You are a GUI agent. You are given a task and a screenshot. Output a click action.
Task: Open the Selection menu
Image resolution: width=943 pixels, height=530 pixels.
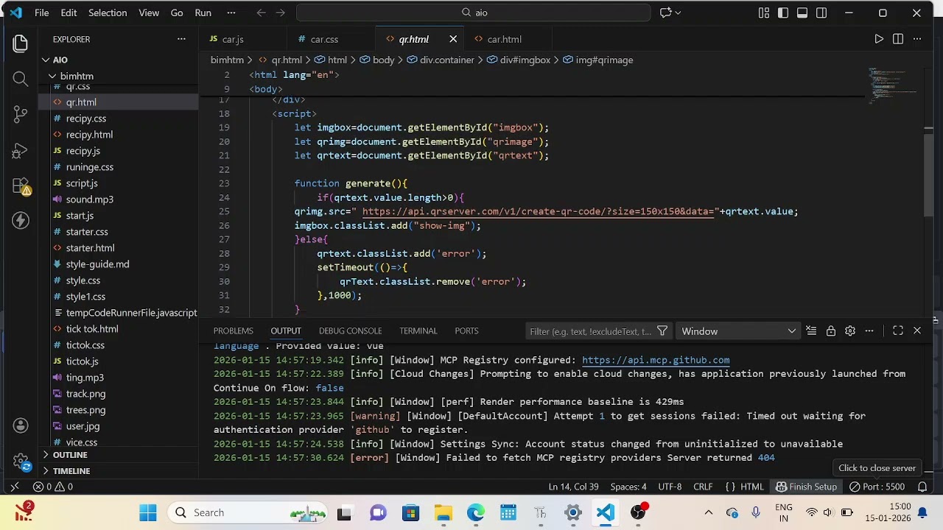click(108, 13)
